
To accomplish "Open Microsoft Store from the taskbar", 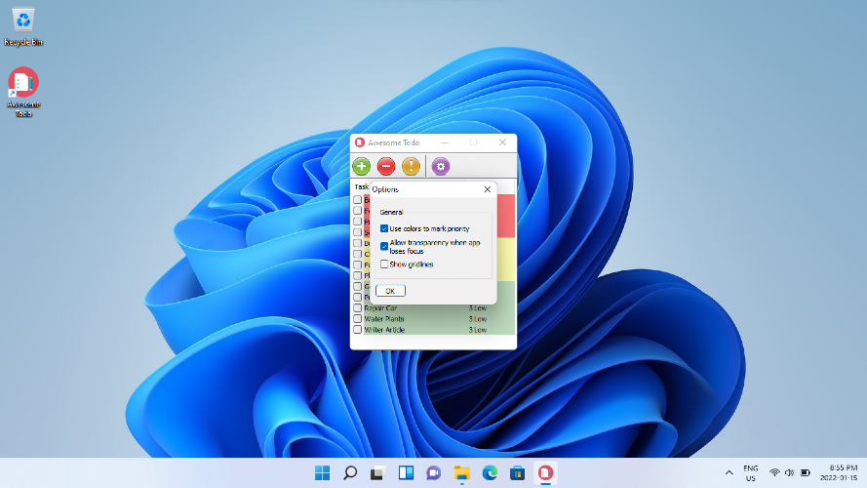I will (519, 473).
